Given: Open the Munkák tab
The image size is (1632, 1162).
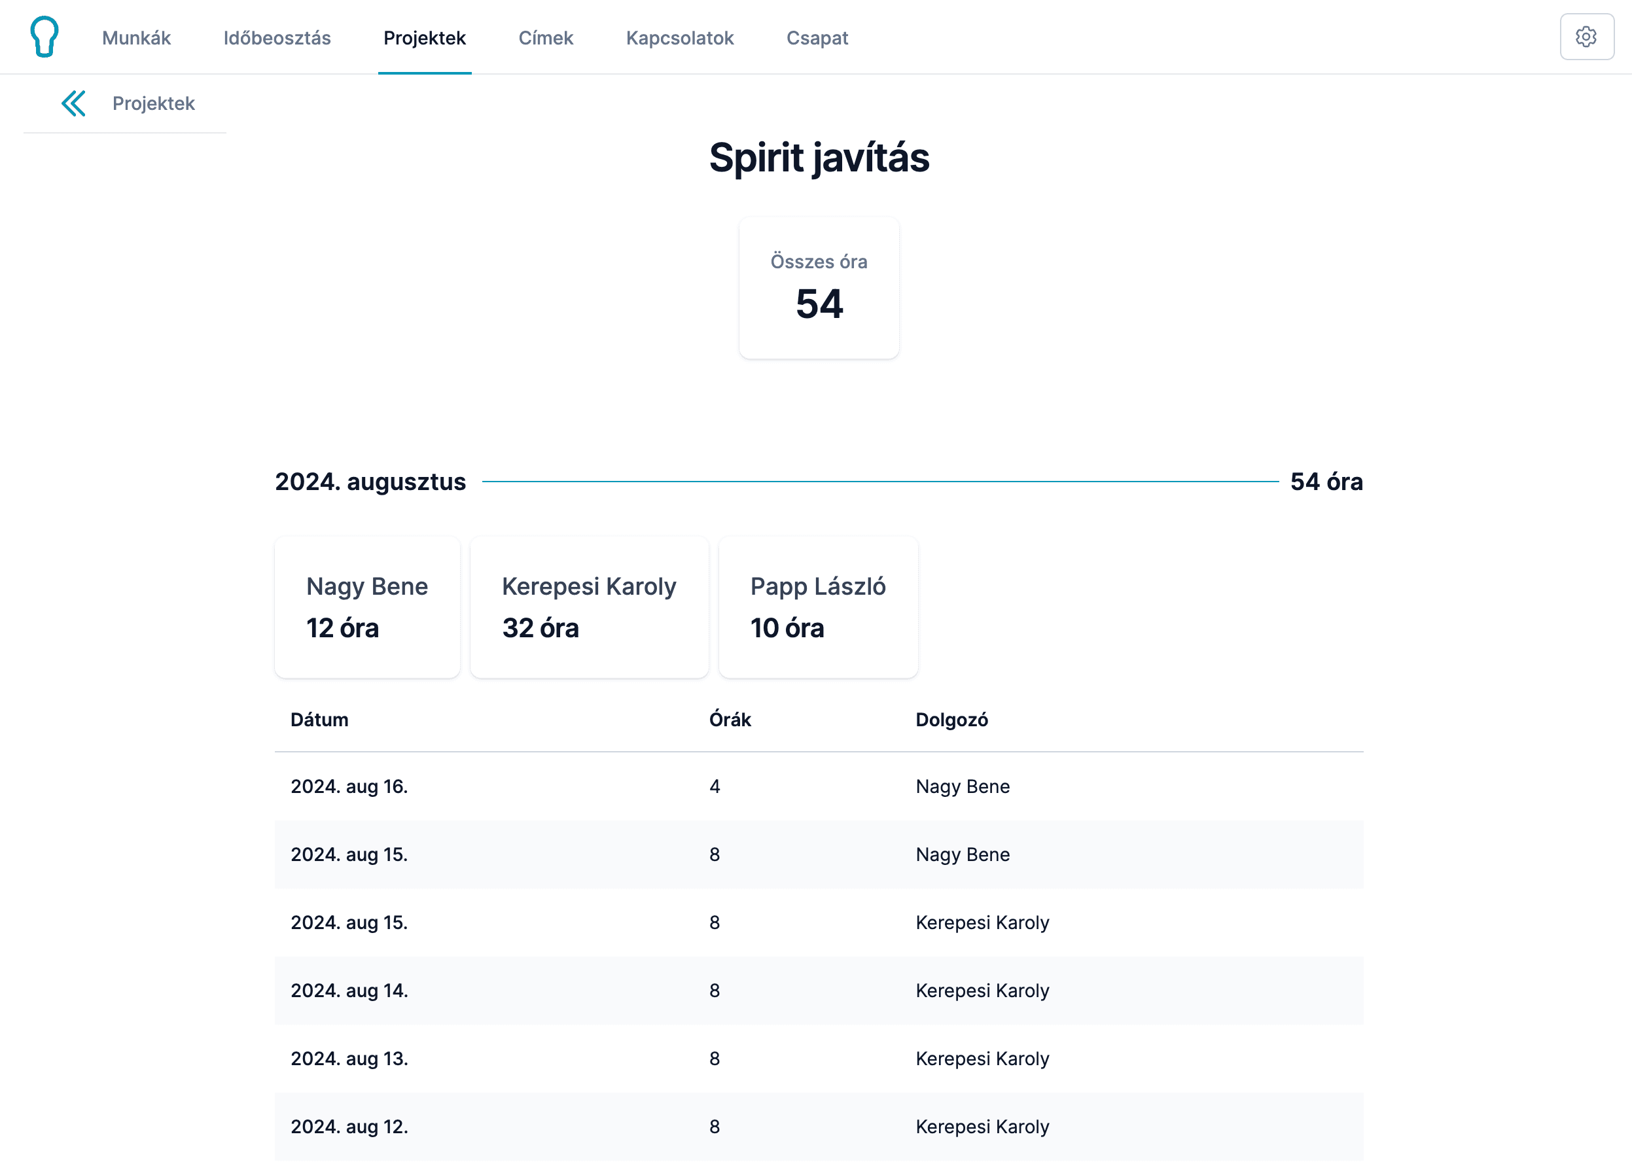Looking at the screenshot, I should (136, 37).
